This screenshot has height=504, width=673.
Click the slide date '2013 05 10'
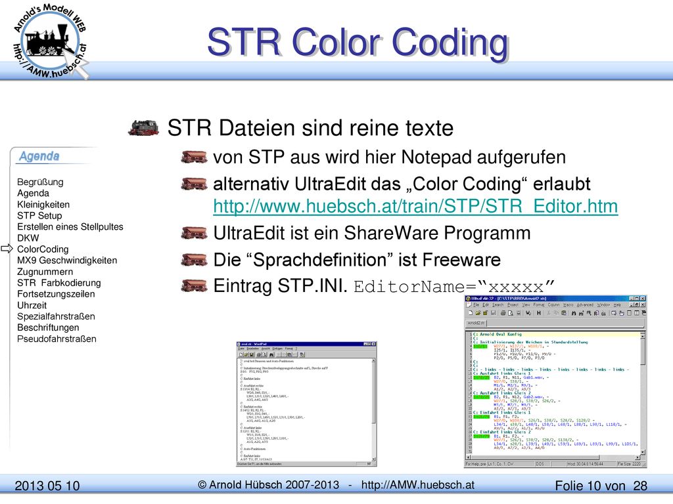(47, 486)
